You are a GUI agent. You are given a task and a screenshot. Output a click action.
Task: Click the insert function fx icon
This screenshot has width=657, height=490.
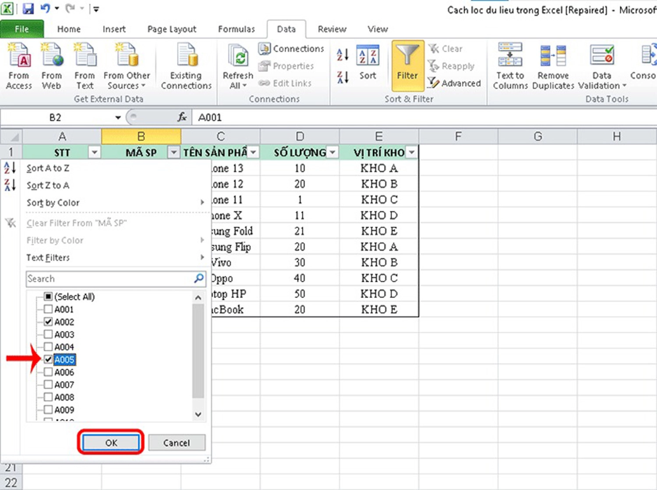[x=182, y=117]
